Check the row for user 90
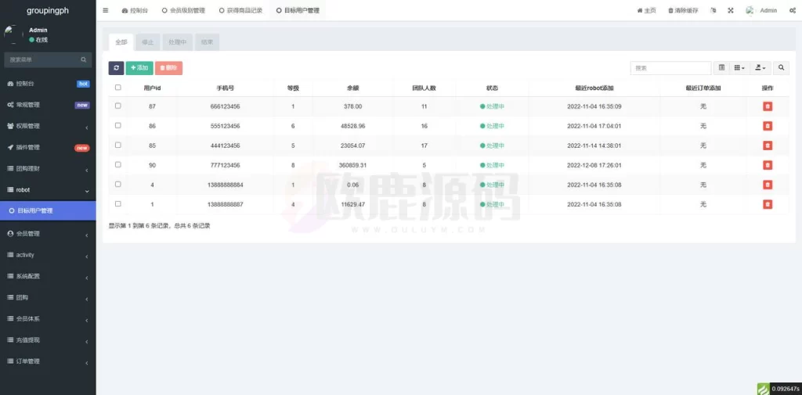Screen dimensions: 802x395 pos(118,164)
